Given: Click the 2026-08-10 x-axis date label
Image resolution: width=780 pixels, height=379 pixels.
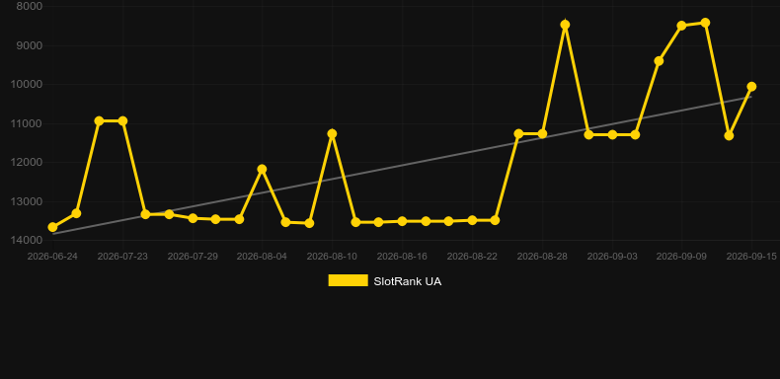Looking at the screenshot, I should click(x=333, y=257).
